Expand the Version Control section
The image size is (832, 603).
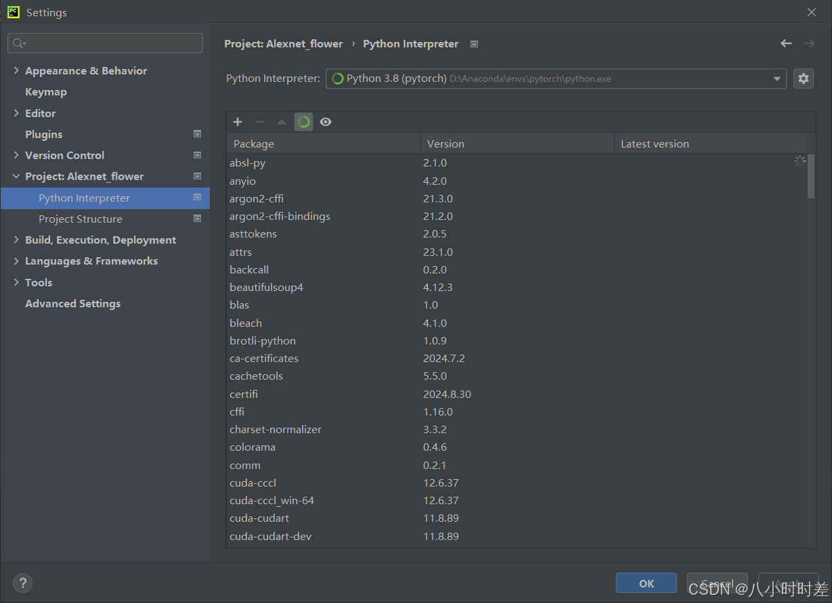pyautogui.click(x=16, y=155)
